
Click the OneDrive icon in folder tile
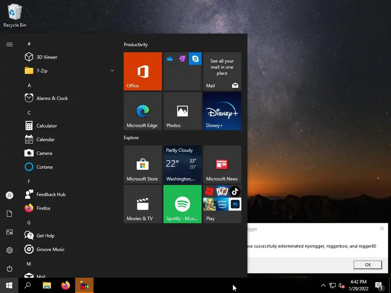170,59
